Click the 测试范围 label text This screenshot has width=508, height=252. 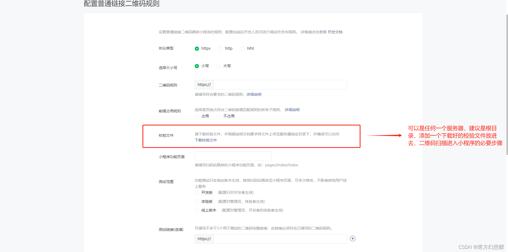tap(166, 182)
